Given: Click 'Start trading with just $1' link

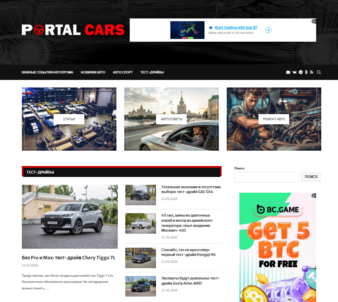Looking at the screenshot, I should point(236,27).
